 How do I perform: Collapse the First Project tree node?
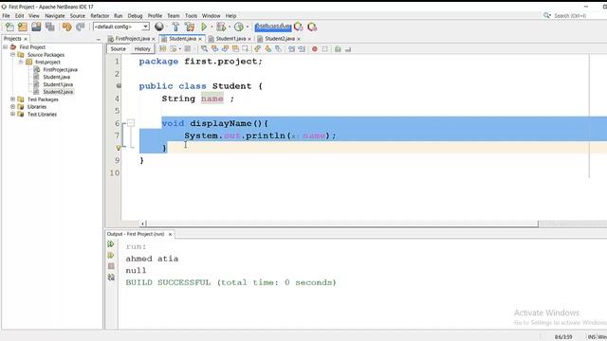pyautogui.click(x=6, y=46)
